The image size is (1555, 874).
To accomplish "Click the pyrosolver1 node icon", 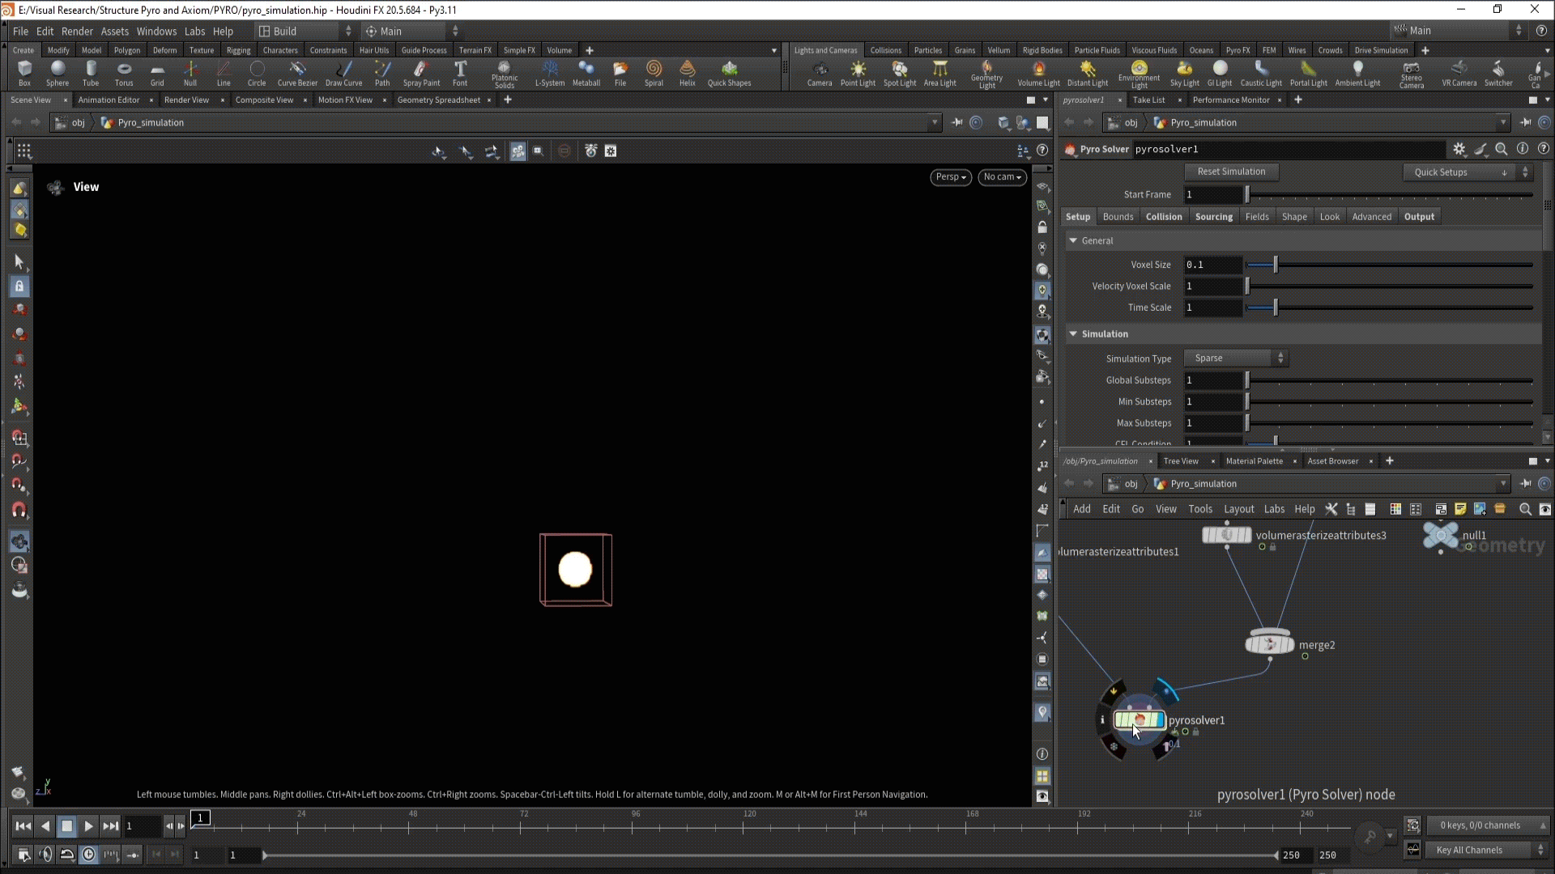I will [1139, 719].
